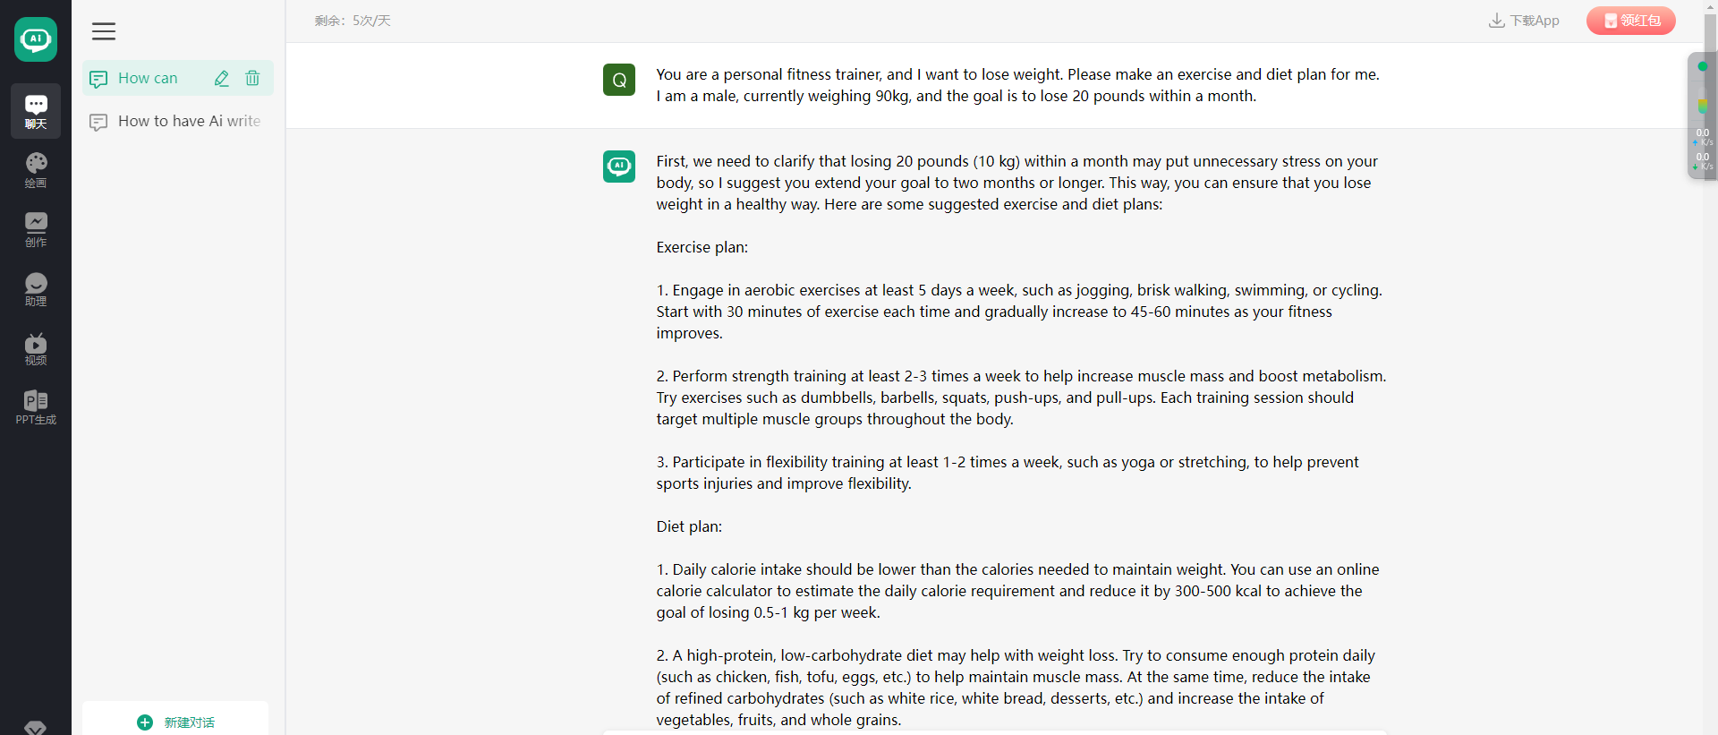The image size is (1718, 735).
Task: Open the 'How to have Ai write' conversation
Action: point(177,122)
